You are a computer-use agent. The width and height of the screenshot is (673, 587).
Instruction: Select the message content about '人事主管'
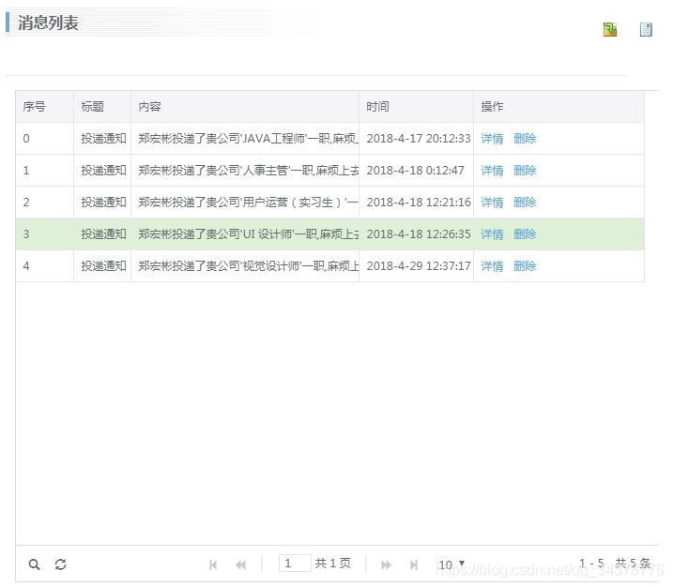click(245, 171)
